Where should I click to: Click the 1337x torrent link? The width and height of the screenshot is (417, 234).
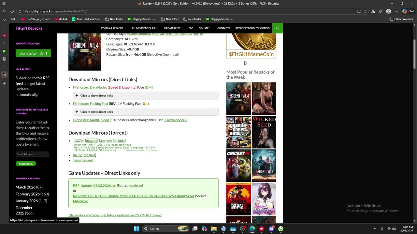coord(78,141)
